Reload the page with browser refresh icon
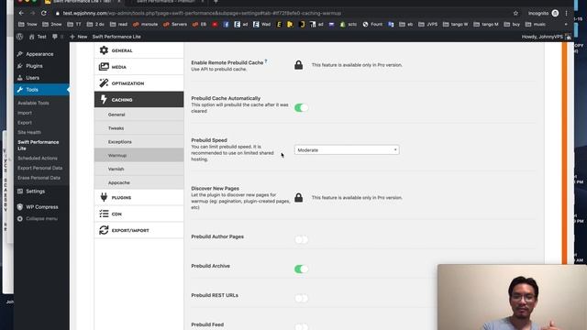 44,13
